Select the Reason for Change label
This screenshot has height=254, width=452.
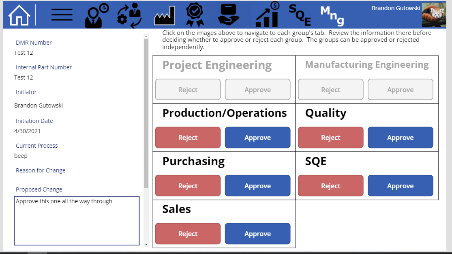[41, 170]
